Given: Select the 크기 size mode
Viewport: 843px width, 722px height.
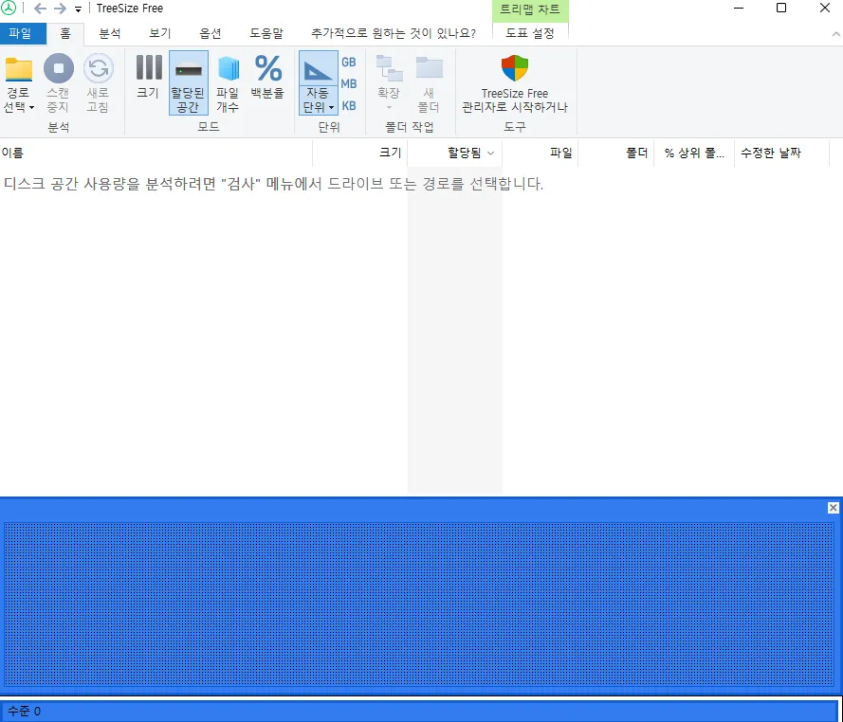Looking at the screenshot, I should [148, 78].
